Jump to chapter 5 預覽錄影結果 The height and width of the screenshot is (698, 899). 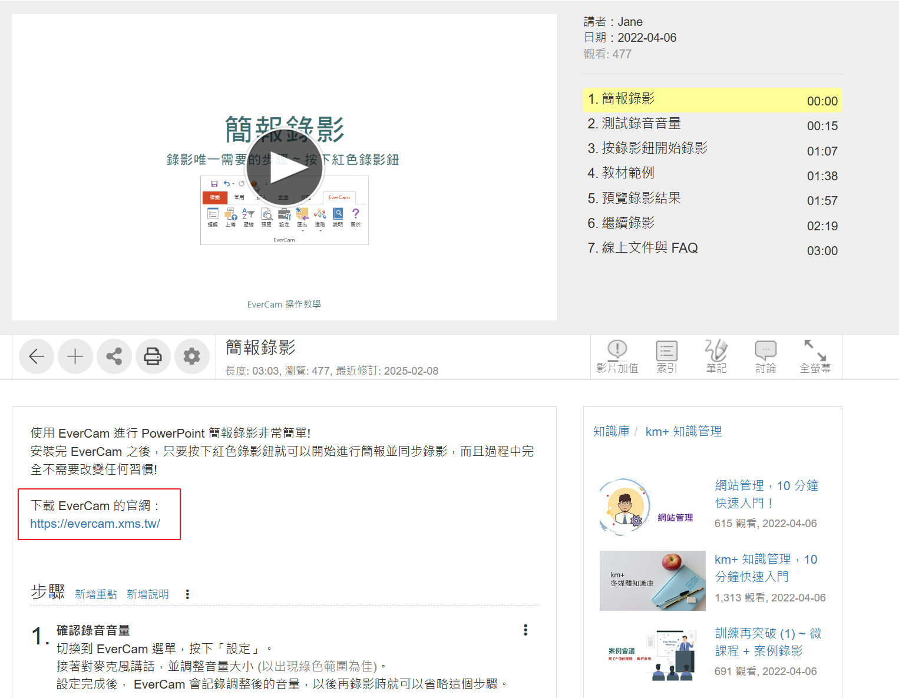[x=641, y=199]
